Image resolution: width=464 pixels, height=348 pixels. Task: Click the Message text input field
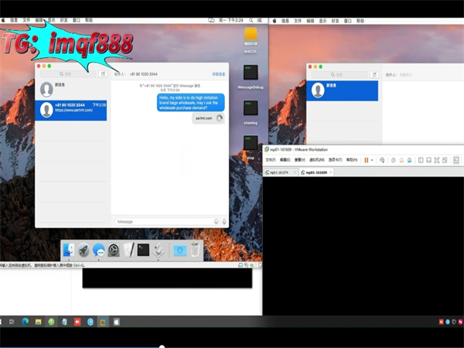(161, 221)
